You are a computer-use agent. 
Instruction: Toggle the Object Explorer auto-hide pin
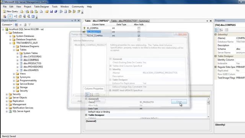[75, 20]
